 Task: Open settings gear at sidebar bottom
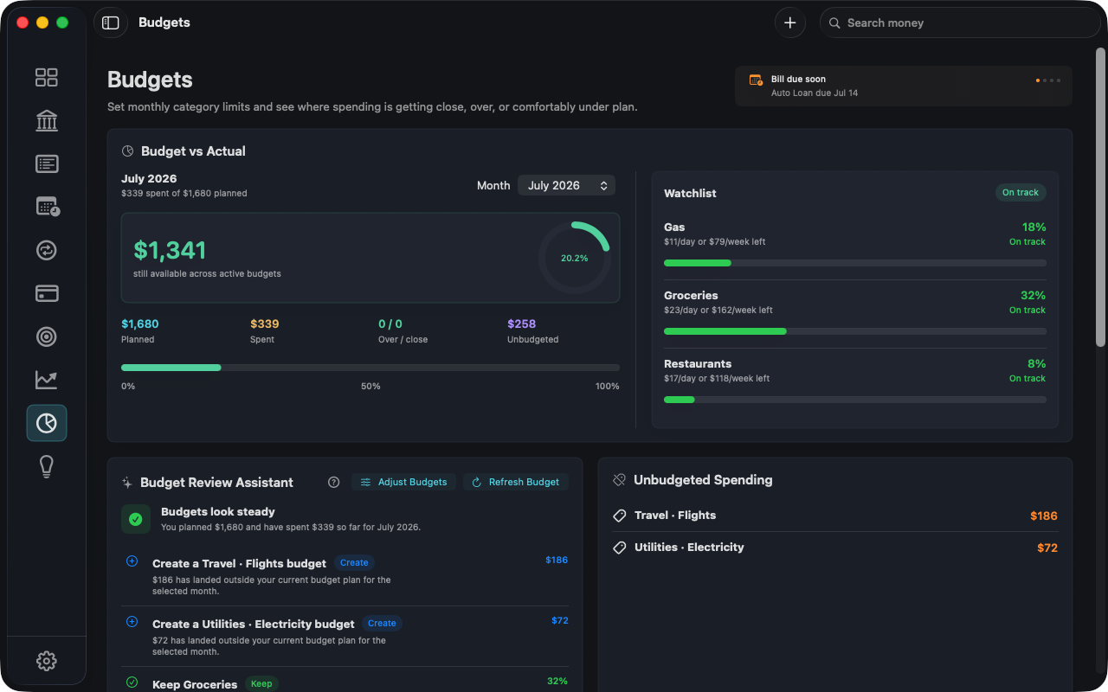click(x=47, y=661)
